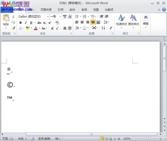
Task: Click the Cut scissors icon
Action: (13, 17)
